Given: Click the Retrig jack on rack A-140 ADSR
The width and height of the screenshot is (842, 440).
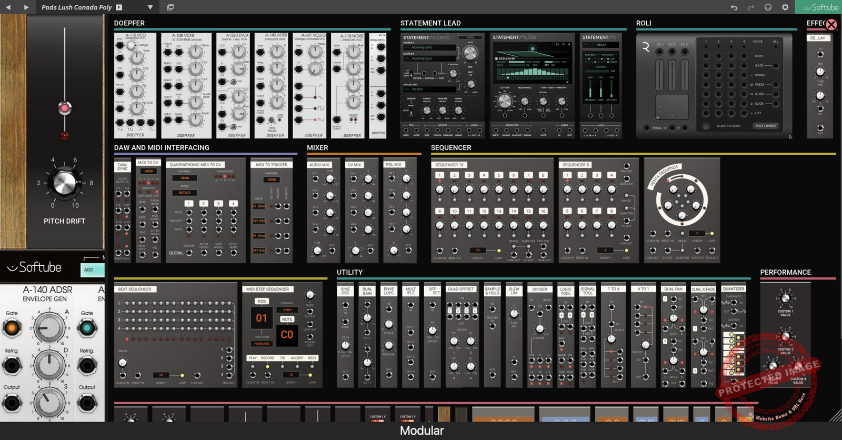Looking at the screenshot, I should (x=12, y=365).
